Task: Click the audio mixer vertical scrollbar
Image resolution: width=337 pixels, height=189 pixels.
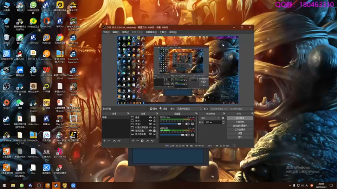Action: 196,129
